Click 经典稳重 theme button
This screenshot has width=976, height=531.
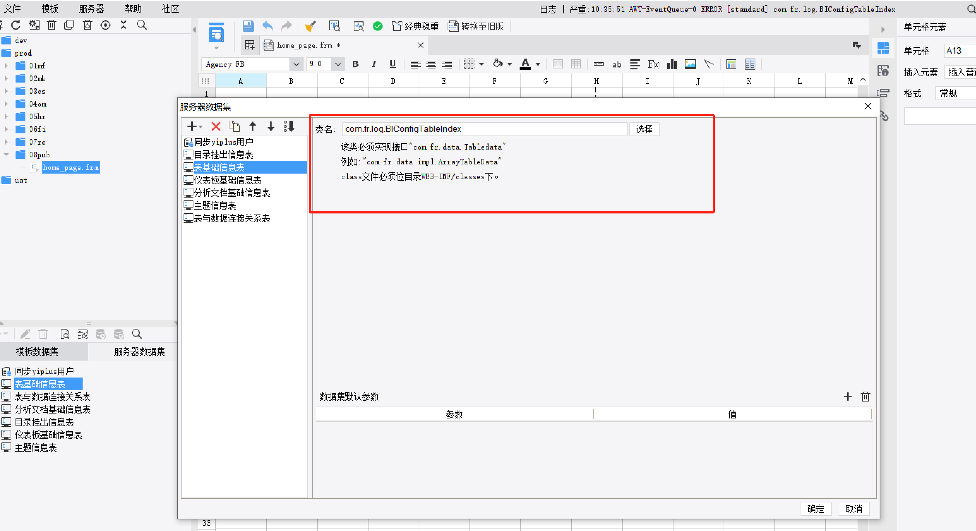(415, 26)
